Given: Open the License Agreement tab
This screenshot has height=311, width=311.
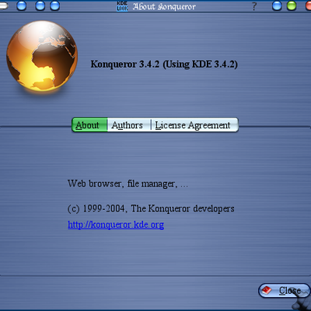Looking at the screenshot, I should (x=194, y=125).
